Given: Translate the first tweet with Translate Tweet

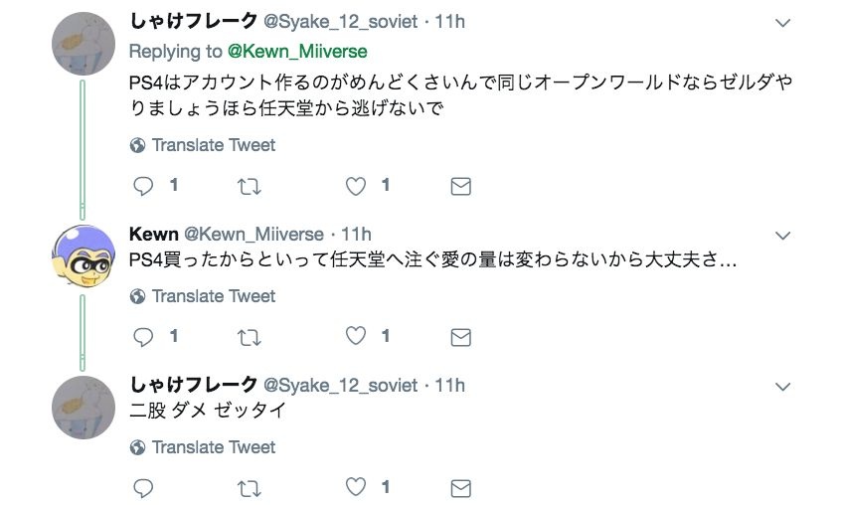Looking at the screenshot, I should (x=213, y=145).
